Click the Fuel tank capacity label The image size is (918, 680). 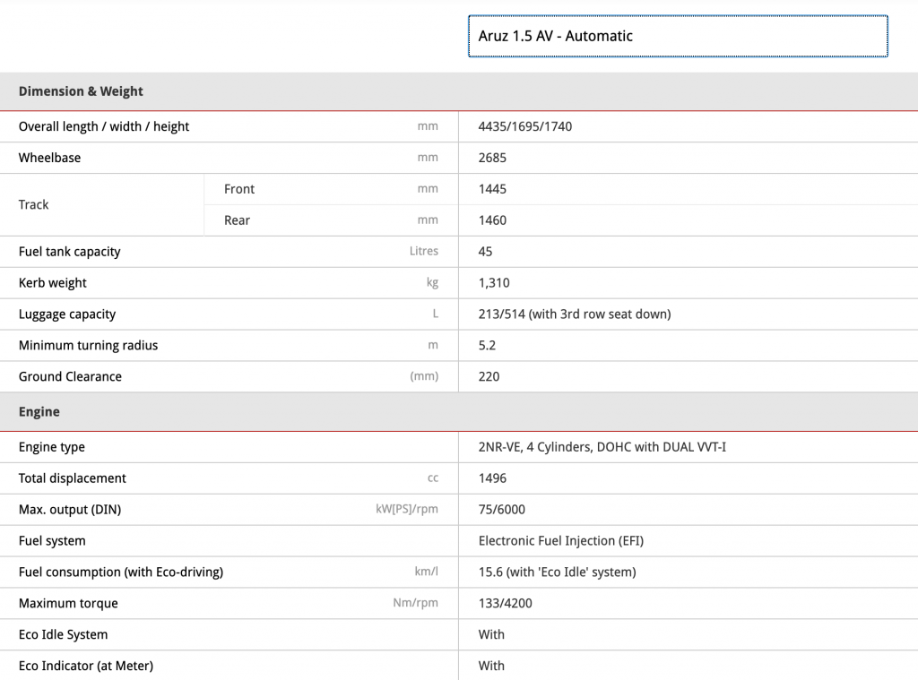pos(69,252)
